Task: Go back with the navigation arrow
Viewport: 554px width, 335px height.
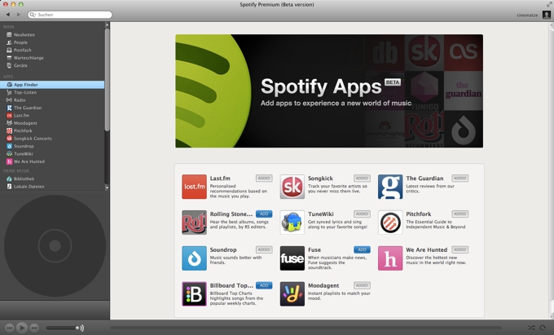Action: click(x=8, y=15)
